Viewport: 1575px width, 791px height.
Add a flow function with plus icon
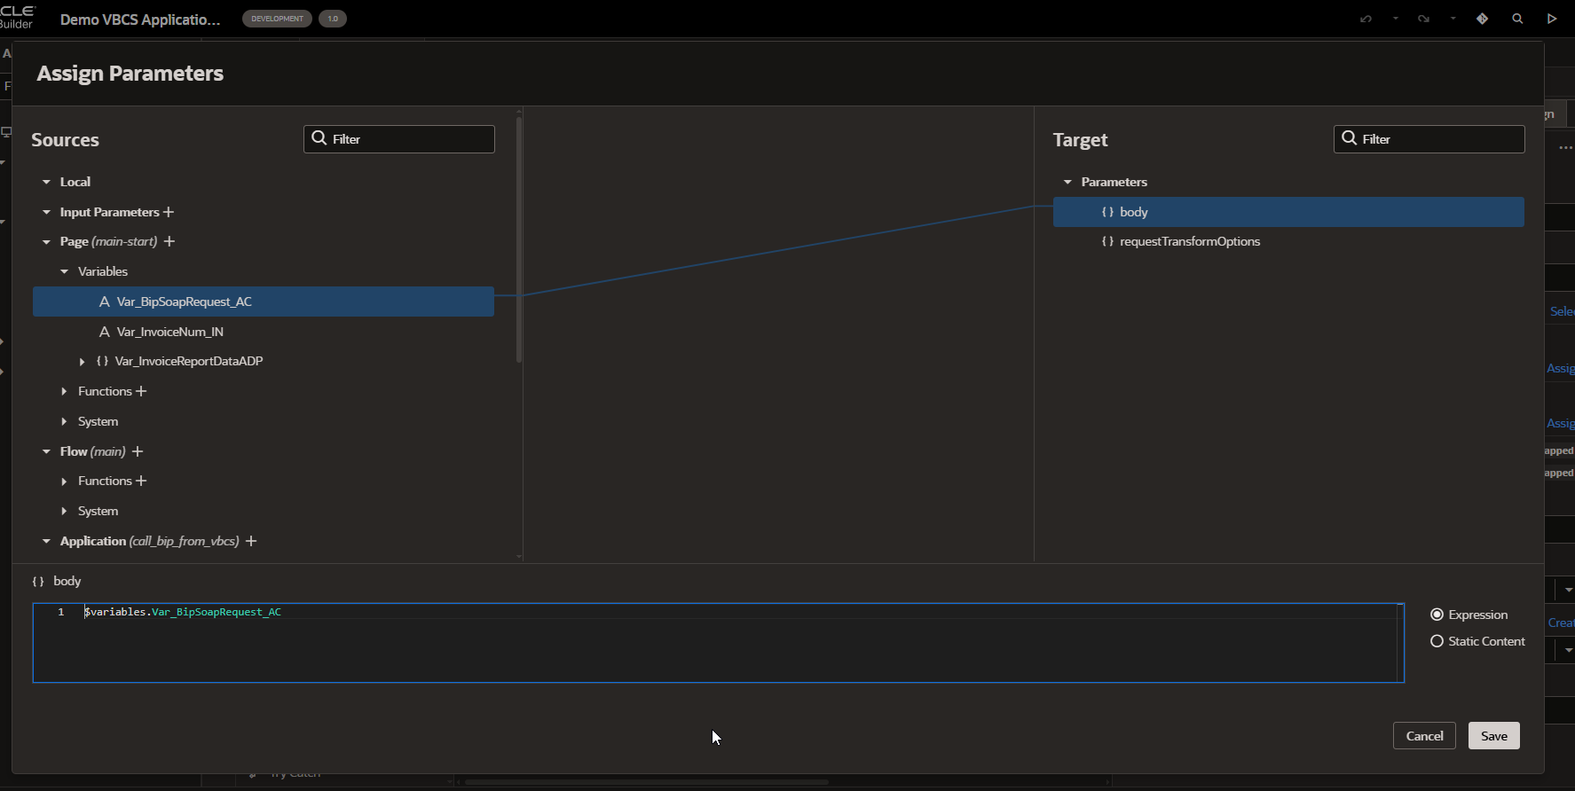click(x=141, y=481)
